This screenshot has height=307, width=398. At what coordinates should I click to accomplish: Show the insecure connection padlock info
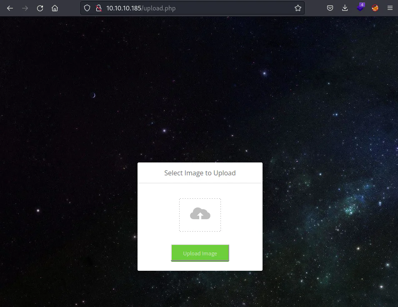point(99,8)
